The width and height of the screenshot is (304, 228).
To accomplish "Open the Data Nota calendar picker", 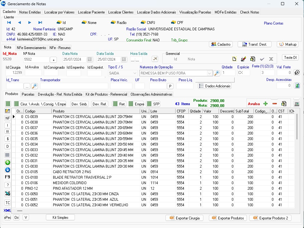I will (90, 59).
